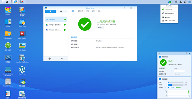Open the search magnifier in taskbar
This screenshot has width=192, height=99.
click(185, 2)
